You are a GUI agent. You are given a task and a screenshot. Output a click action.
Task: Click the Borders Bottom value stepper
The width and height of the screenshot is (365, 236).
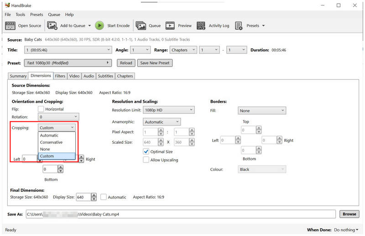pyautogui.click(x=259, y=150)
